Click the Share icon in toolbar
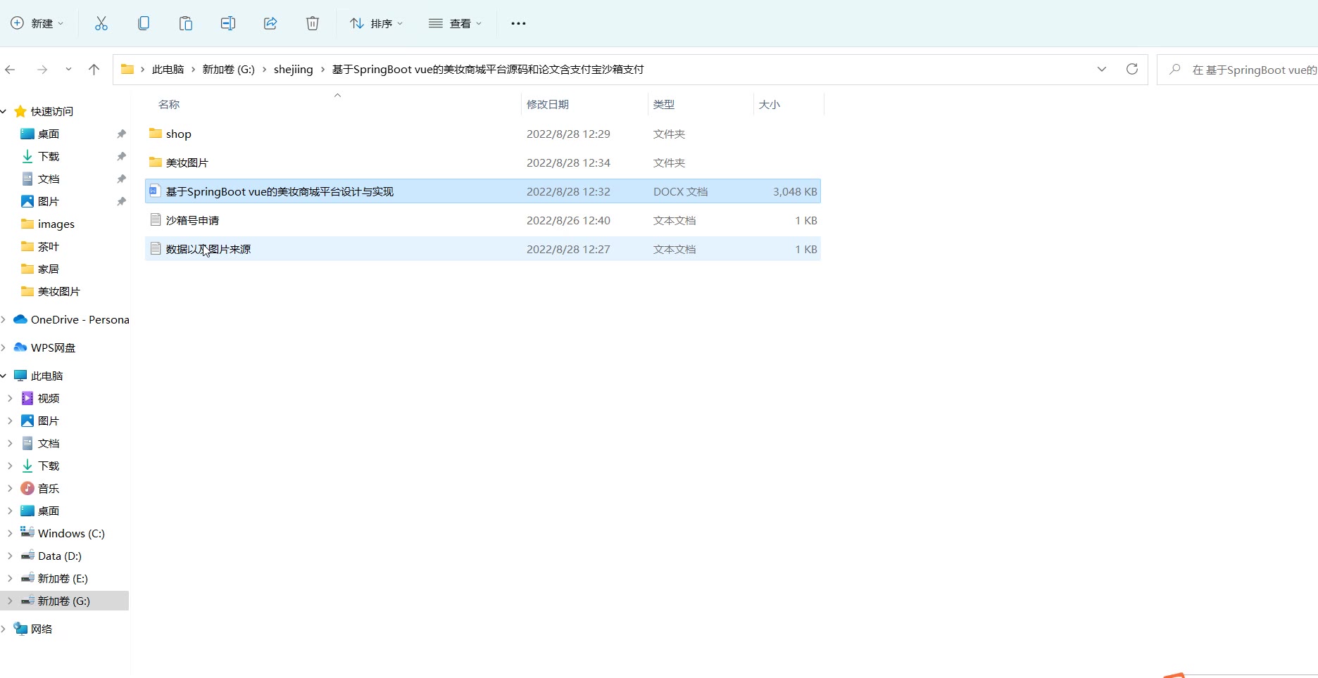Viewport: 1318px width, 678px height. [270, 23]
